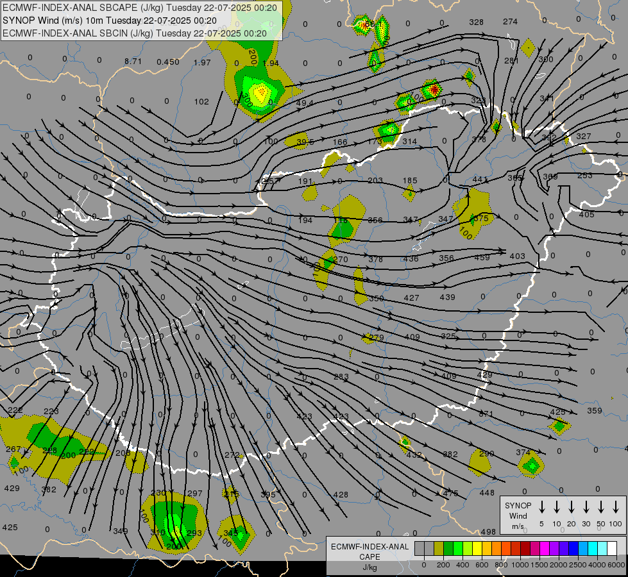Screen dimensions: 628x577
Task: Click the map value 349
Action: [x=121, y=531]
